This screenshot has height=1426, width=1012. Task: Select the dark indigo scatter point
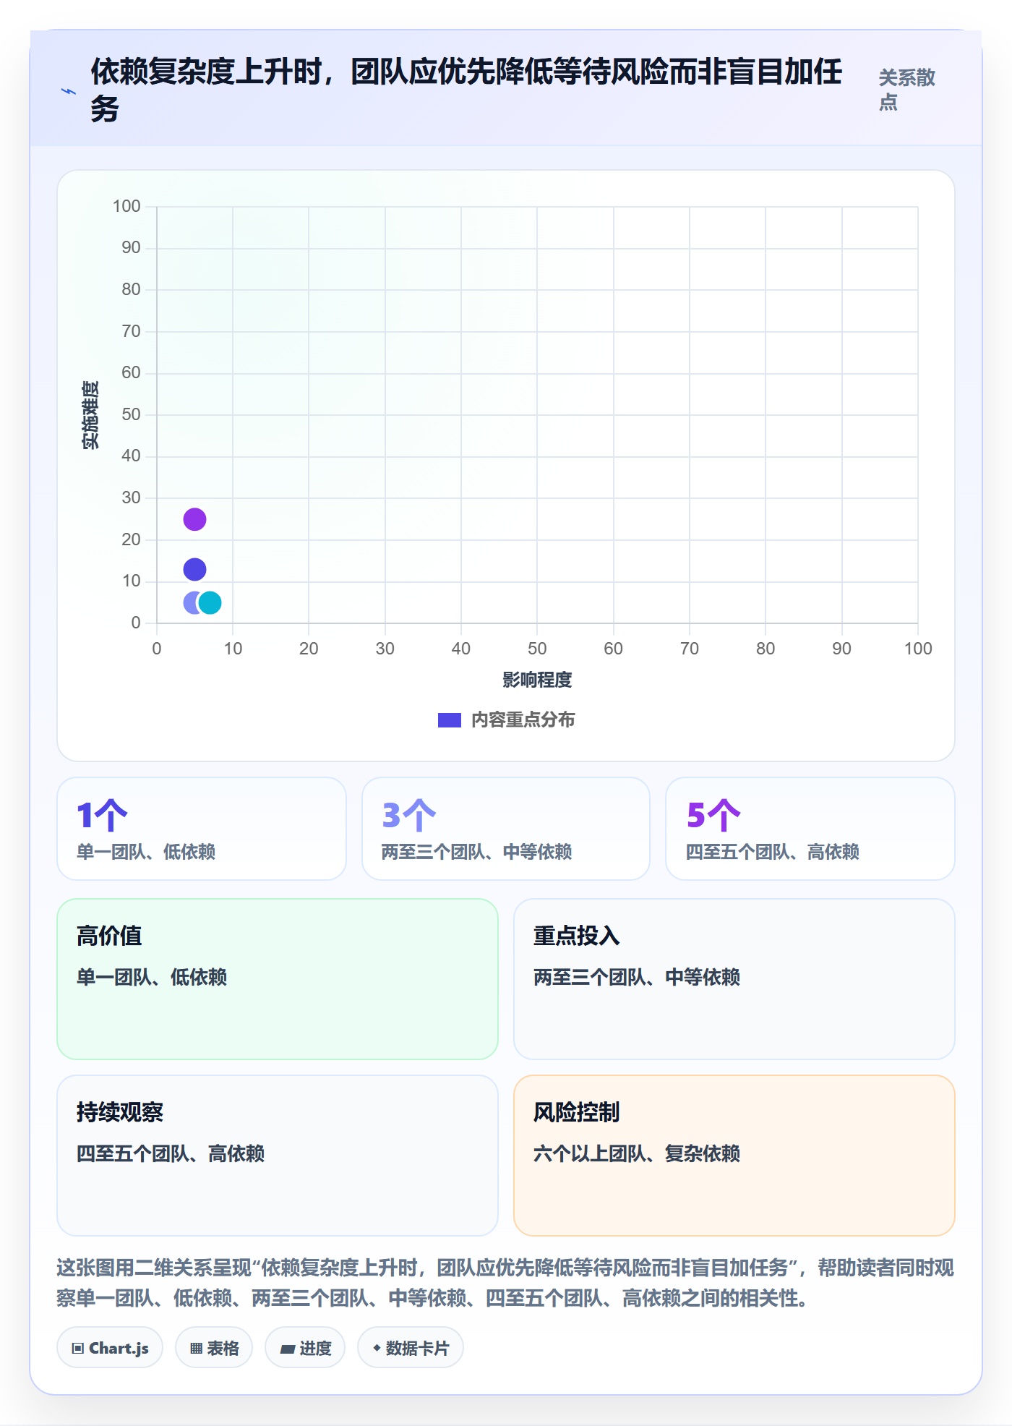[194, 570]
